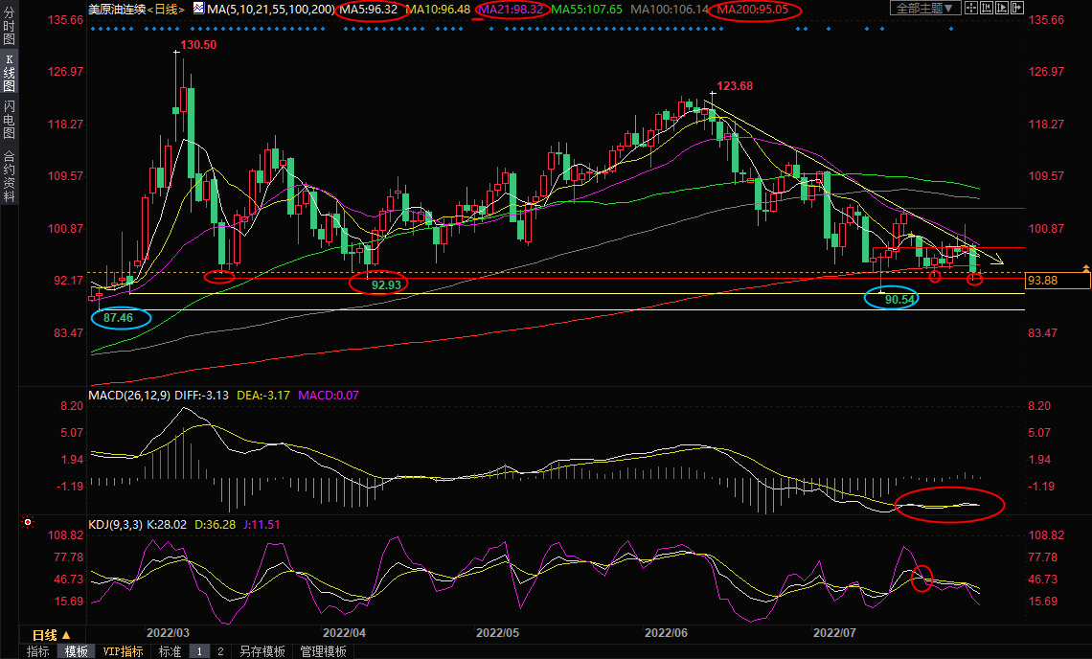This screenshot has width=1092, height=659.
Task: Switch to 闪电图 side tab
Action: click(x=9, y=118)
